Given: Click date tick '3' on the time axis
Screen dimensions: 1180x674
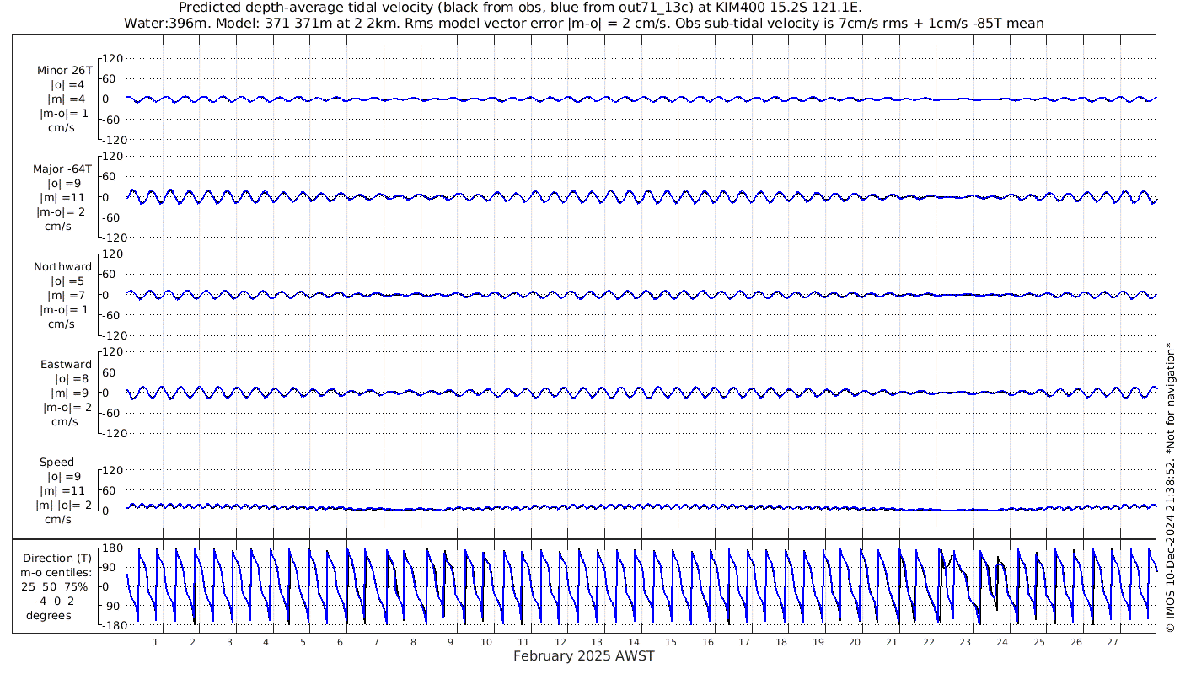Looking at the screenshot, I should (229, 642).
